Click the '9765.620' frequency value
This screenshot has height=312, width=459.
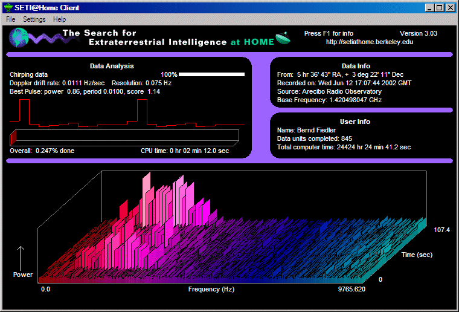[x=351, y=289]
